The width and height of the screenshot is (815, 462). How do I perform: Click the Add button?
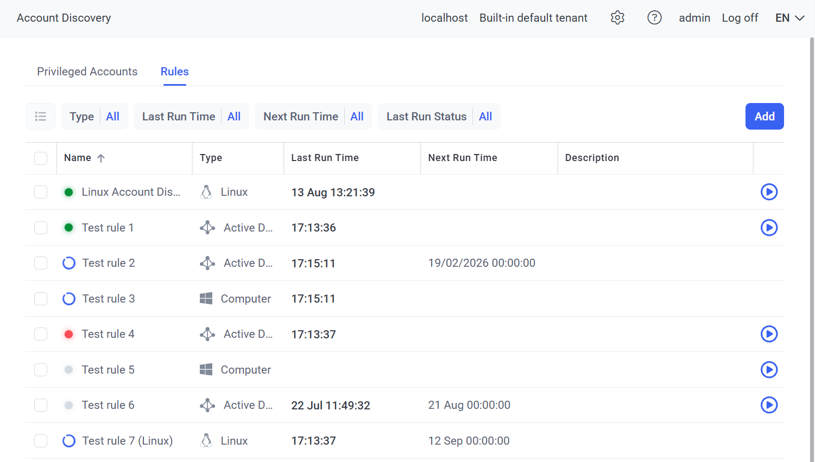(764, 117)
